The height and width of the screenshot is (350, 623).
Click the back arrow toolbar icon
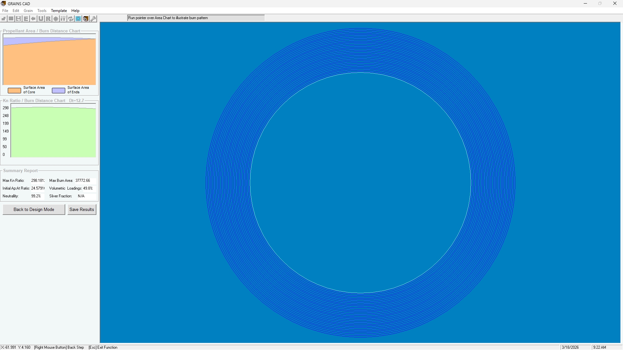33,19
